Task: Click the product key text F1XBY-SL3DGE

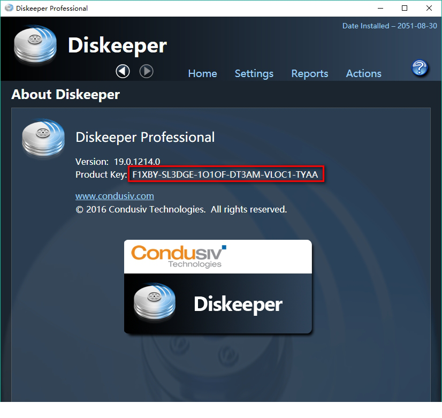Action: click(x=225, y=174)
